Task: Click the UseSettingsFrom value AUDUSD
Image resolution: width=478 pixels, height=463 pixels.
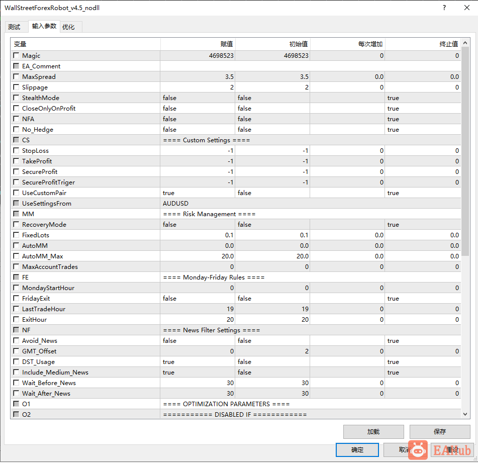Action: click(175, 203)
